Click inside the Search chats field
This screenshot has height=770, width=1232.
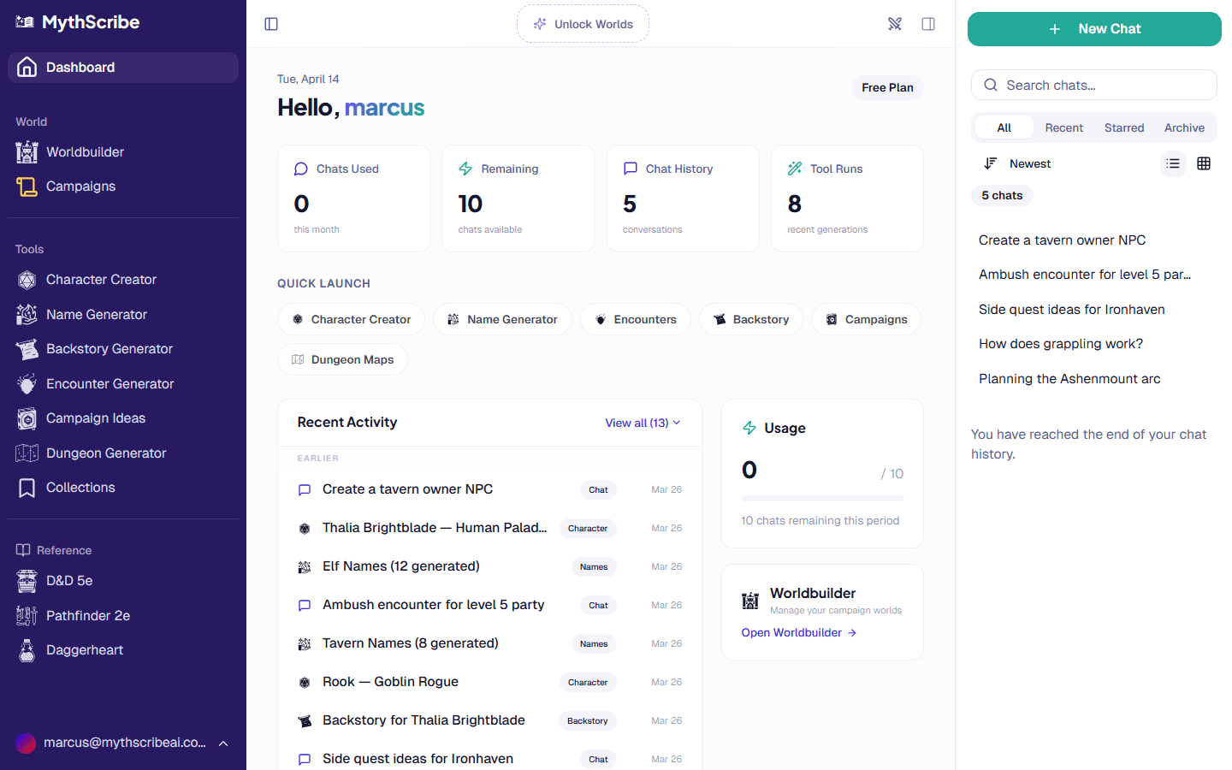point(1093,85)
